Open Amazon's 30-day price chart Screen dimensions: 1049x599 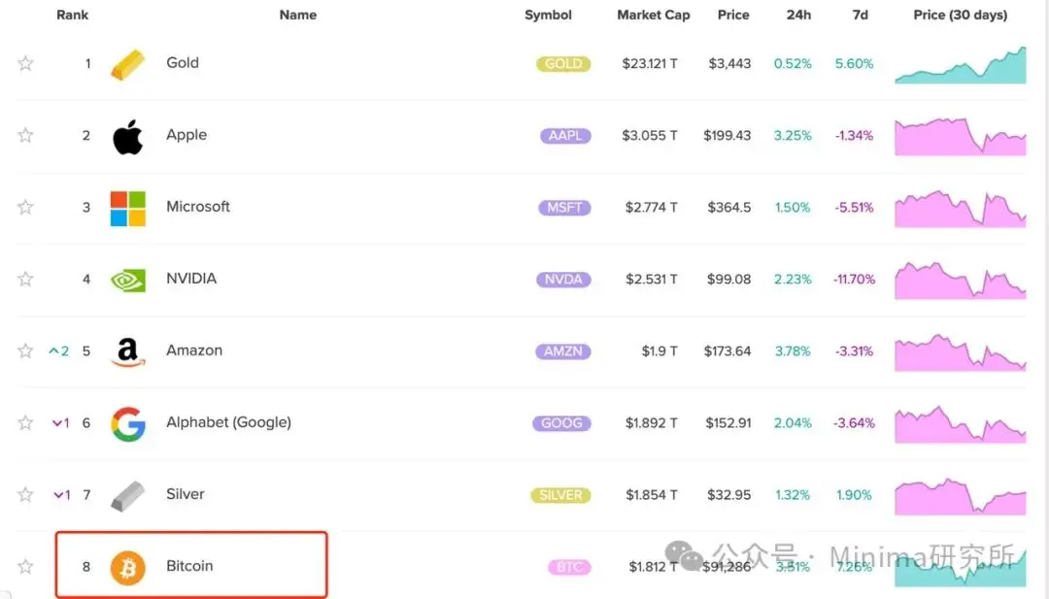coord(960,352)
